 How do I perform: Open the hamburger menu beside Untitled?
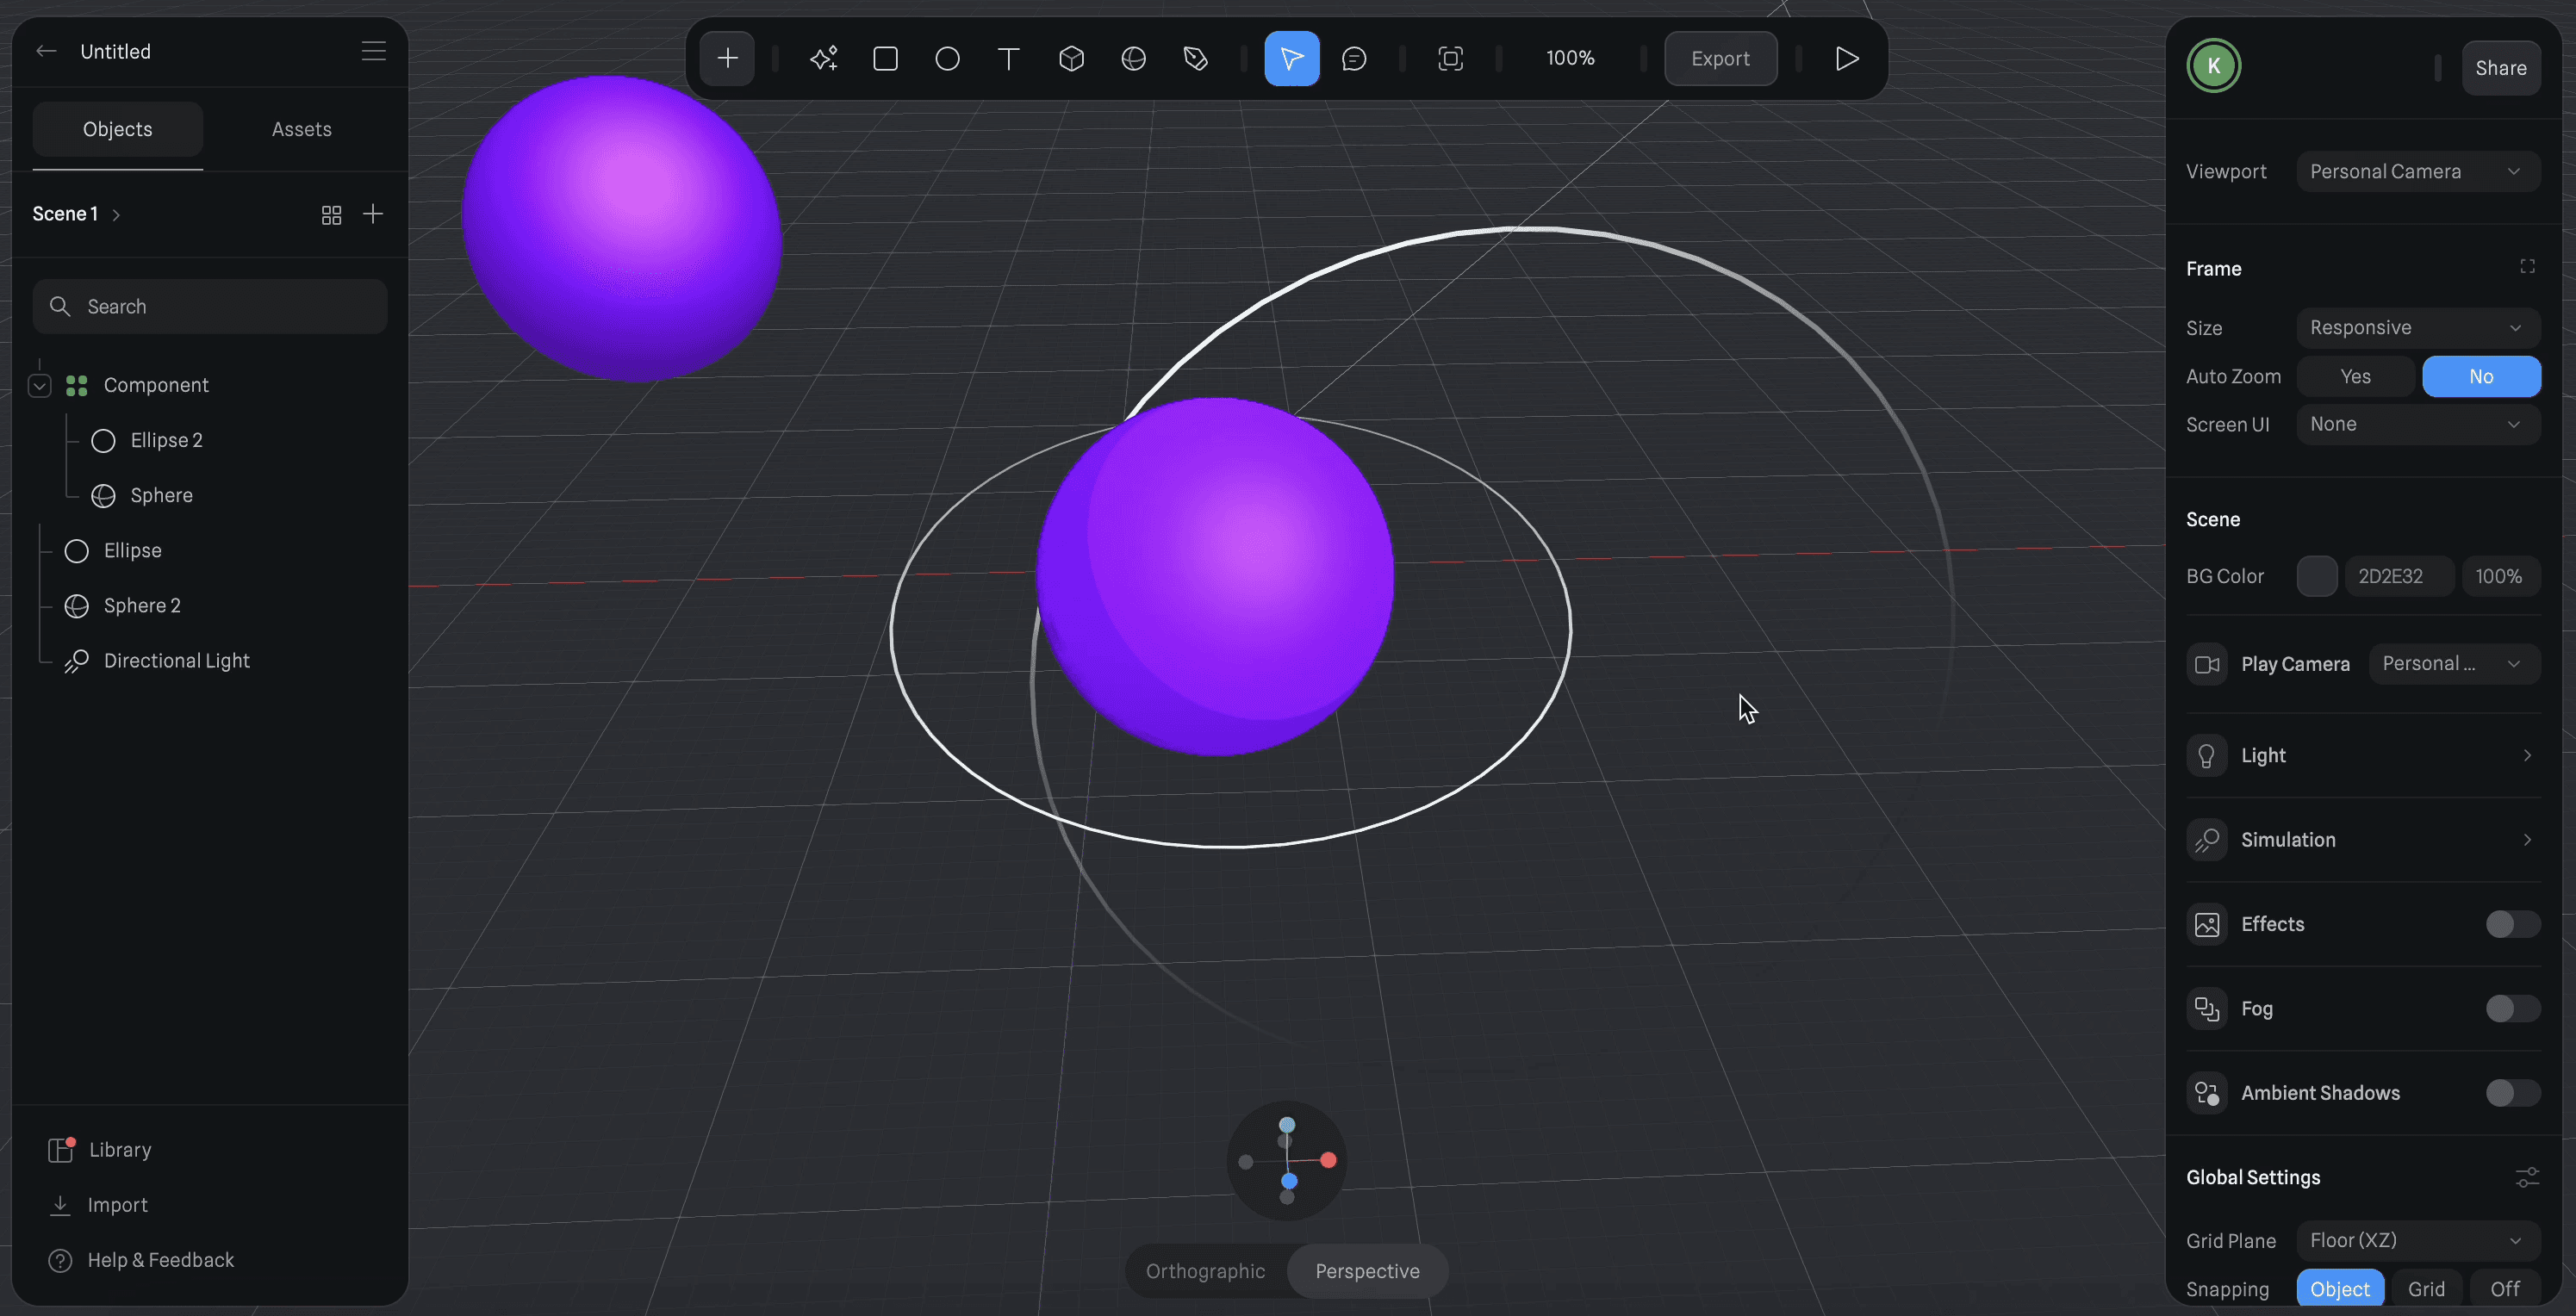(373, 51)
